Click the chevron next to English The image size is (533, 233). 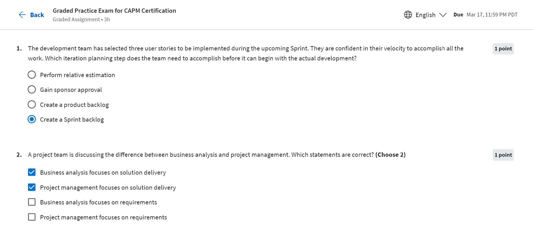point(443,15)
